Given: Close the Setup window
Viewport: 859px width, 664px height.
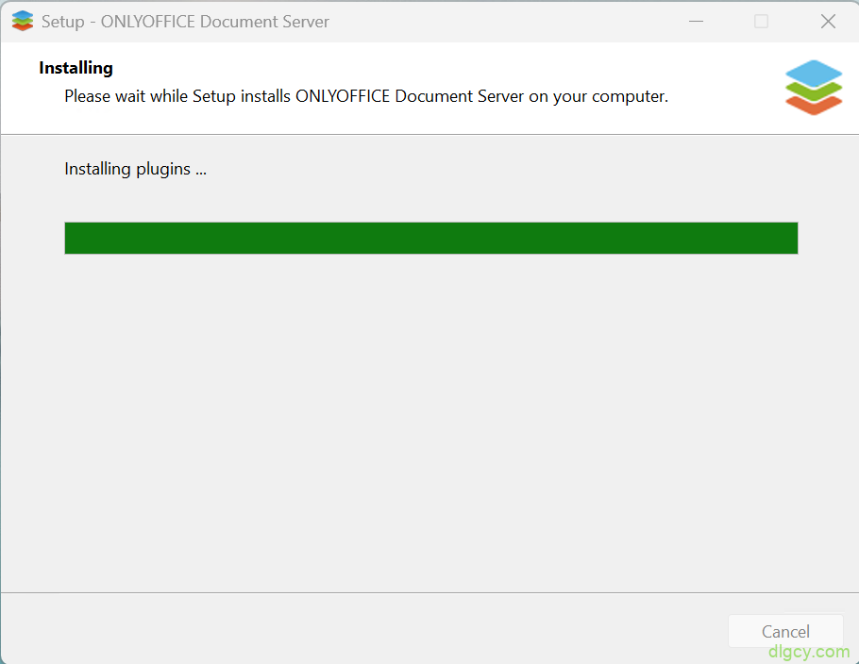Looking at the screenshot, I should point(828,22).
